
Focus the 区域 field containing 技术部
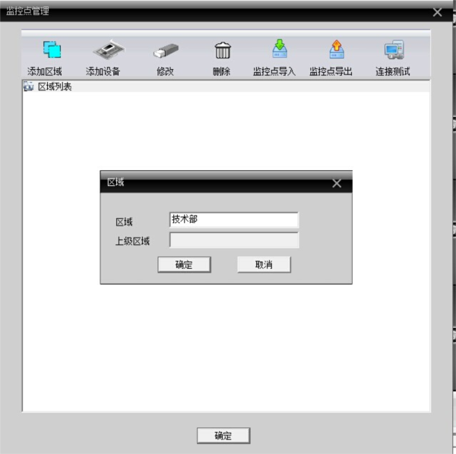(234, 220)
